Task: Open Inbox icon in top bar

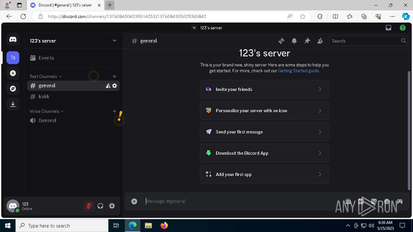Action: coord(388,28)
